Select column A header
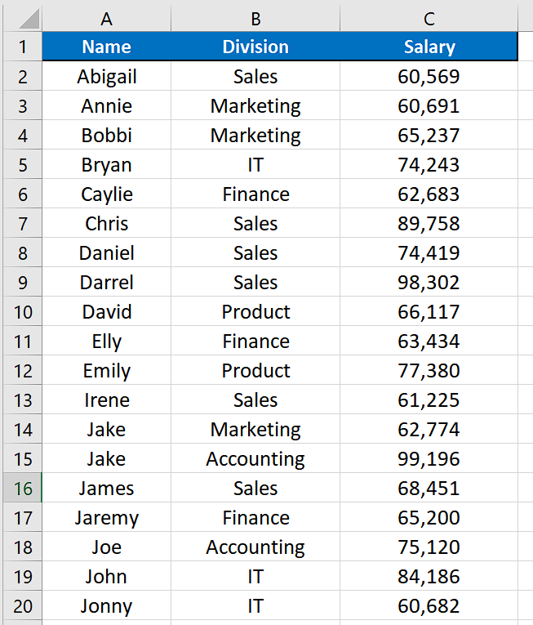Image resolution: width=533 pixels, height=625 pixels. pyautogui.click(x=106, y=19)
